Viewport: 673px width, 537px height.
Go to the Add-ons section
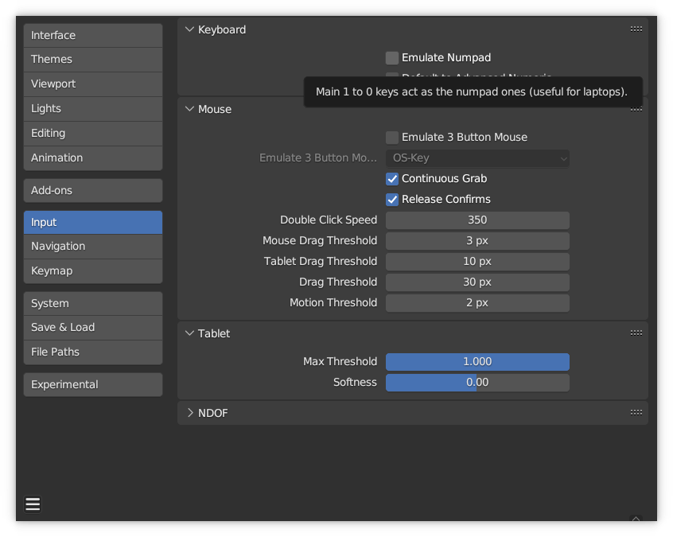93,191
